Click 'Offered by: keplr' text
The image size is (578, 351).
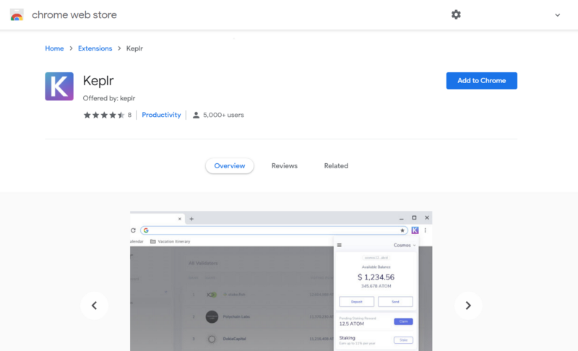coord(109,98)
